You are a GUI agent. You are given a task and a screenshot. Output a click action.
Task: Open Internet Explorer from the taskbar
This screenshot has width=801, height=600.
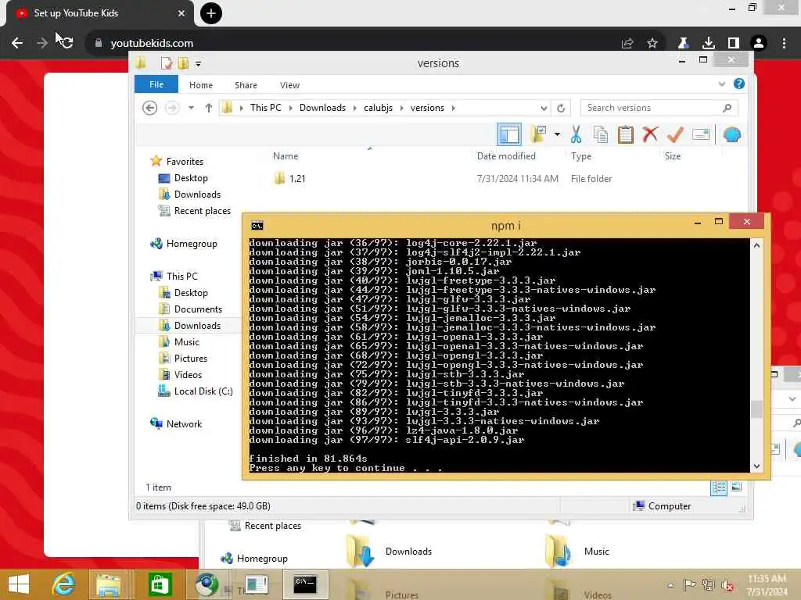click(x=63, y=584)
